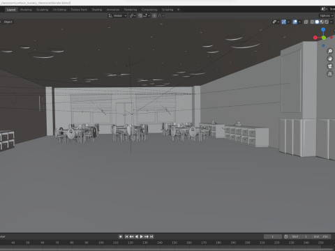Click the blue Z axis gizmo handle
This screenshot has width=335, height=251.
point(323,29)
